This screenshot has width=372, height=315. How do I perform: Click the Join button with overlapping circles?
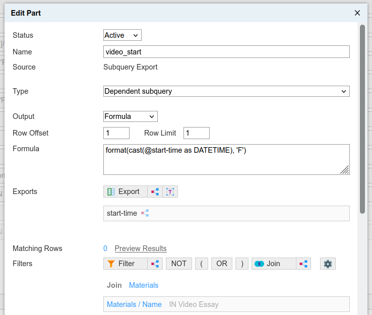[x=273, y=264]
